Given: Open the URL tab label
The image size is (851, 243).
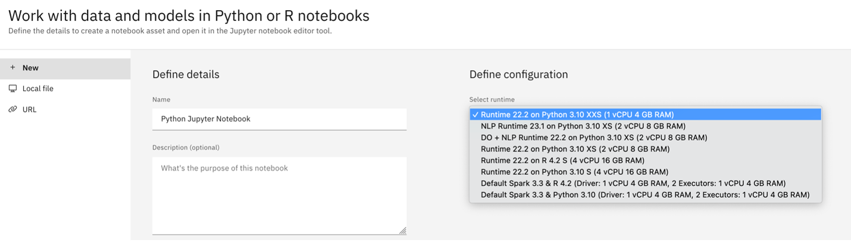Looking at the screenshot, I should 30,109.
